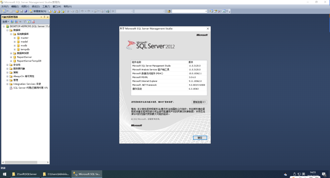Open the 窗口(W) menu

57,6
